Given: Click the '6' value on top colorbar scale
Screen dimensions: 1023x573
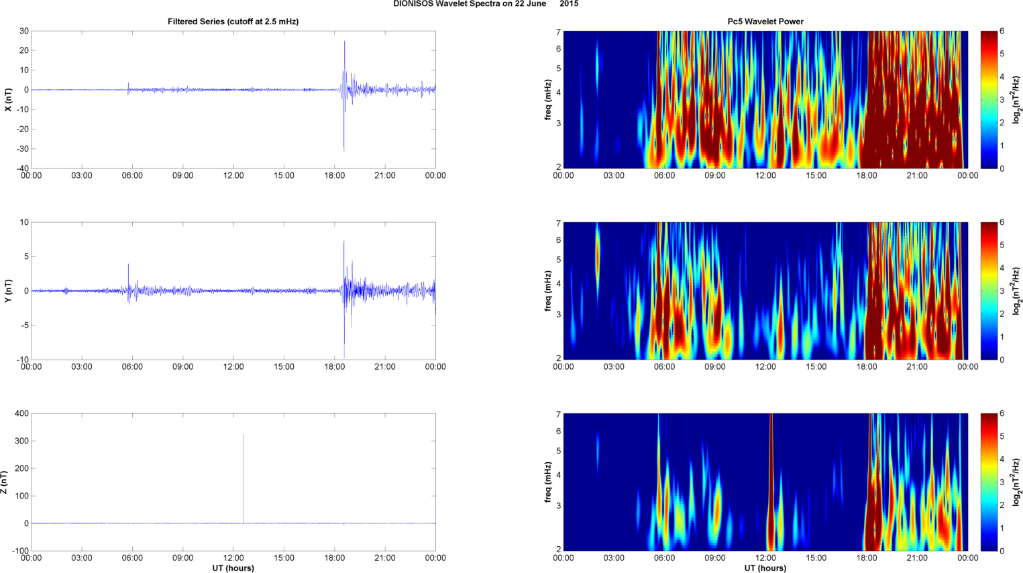Looking at the screenshot, I should click(x=1002, y=31).
